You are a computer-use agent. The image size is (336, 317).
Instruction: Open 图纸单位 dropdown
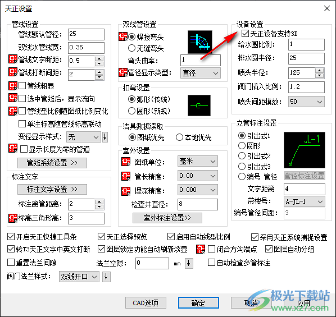pos(198,161)
